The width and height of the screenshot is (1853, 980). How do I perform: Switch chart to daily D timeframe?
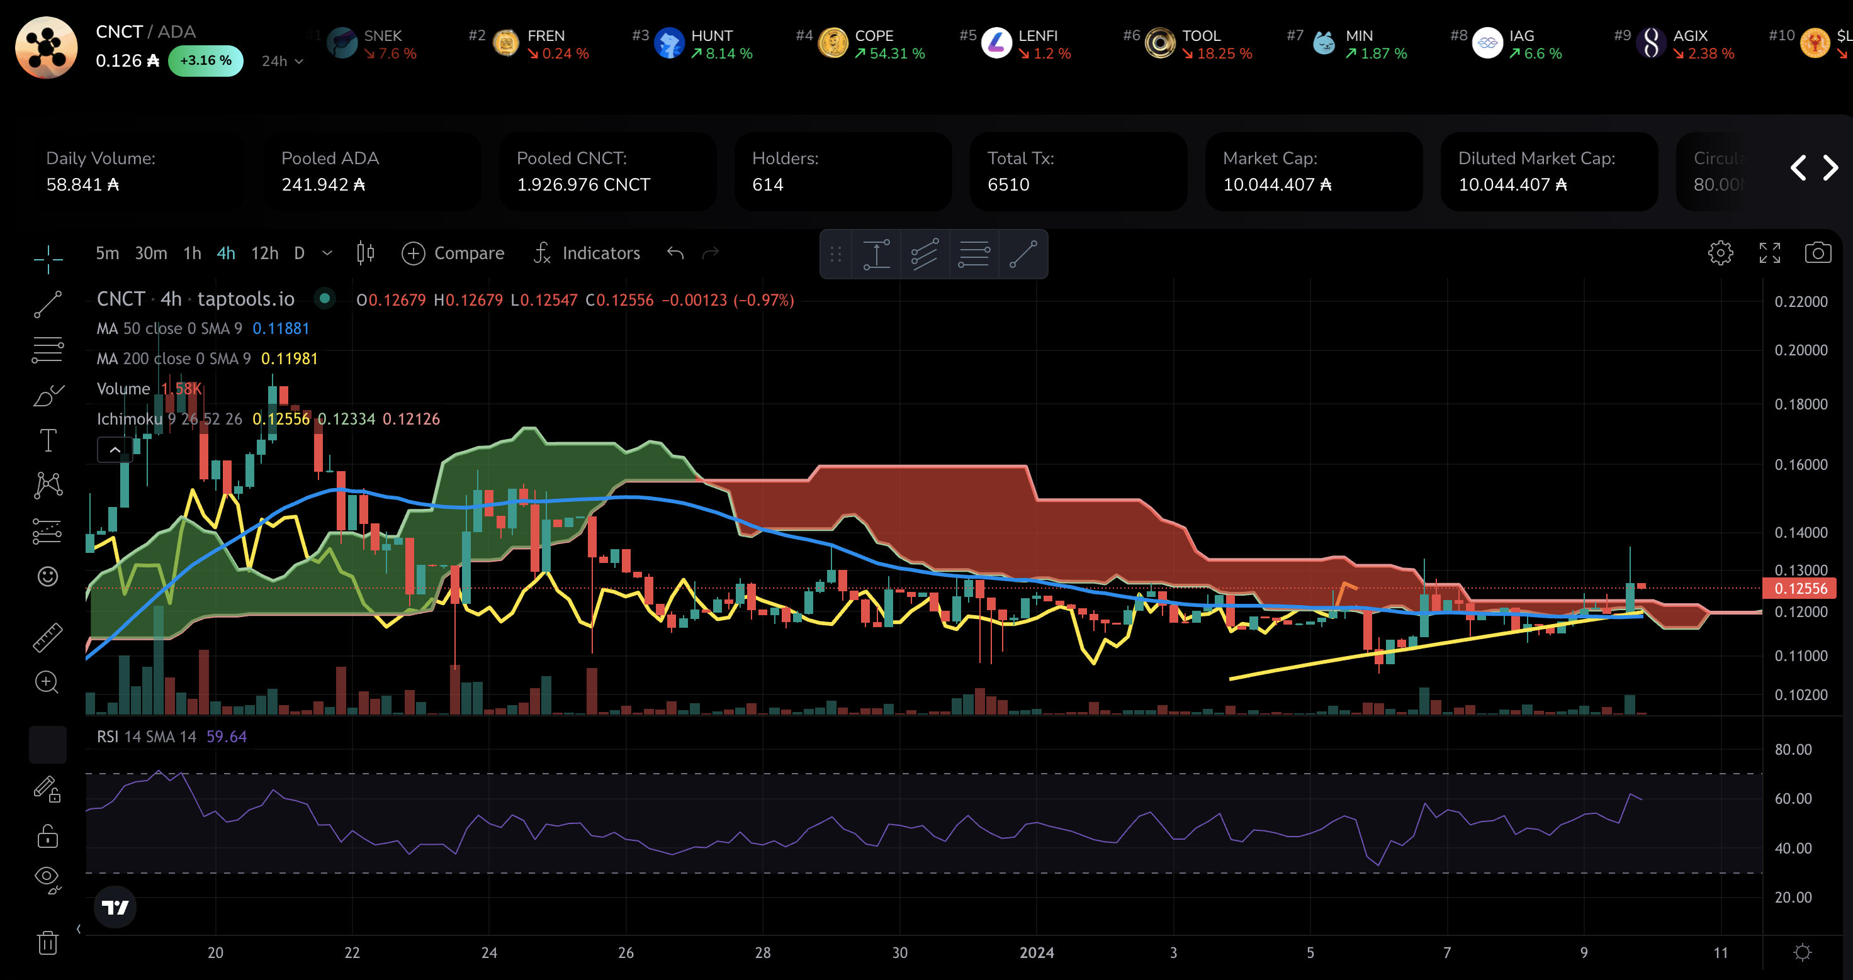pos(299,253)
